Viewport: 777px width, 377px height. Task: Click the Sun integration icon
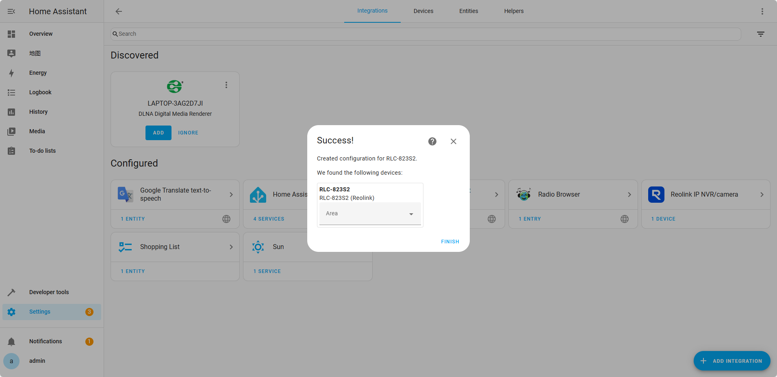258,247
